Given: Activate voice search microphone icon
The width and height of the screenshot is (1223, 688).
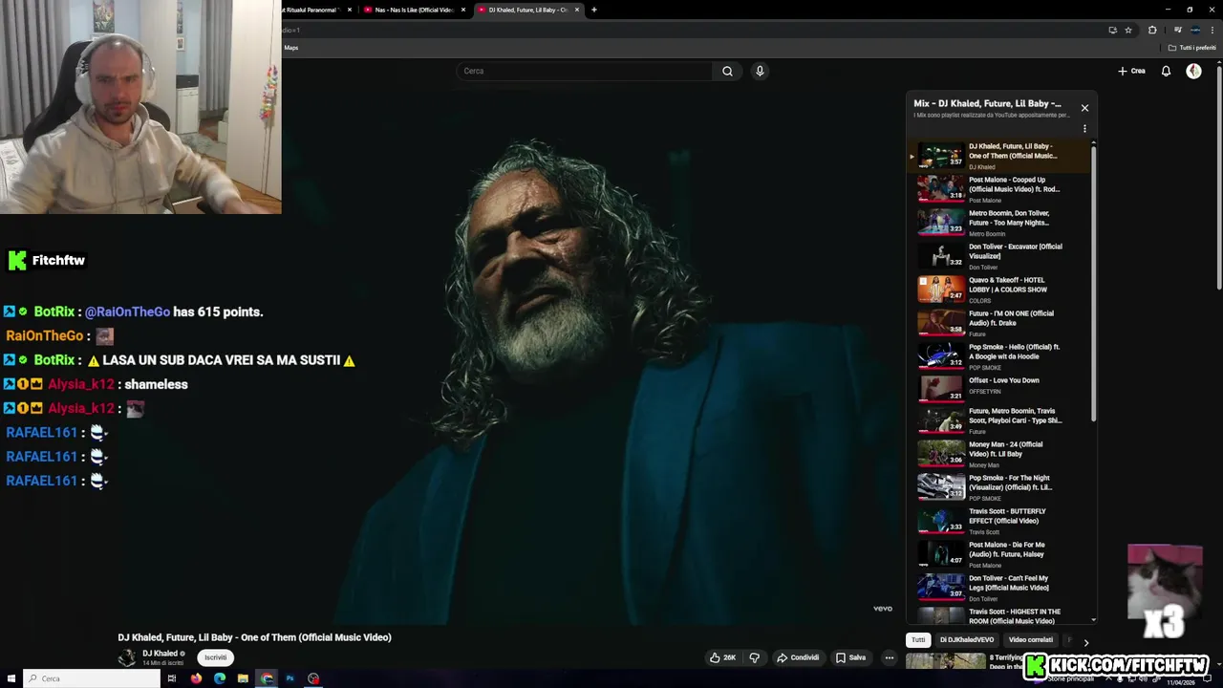Looking at the screenshot, I should coord(760,71).
